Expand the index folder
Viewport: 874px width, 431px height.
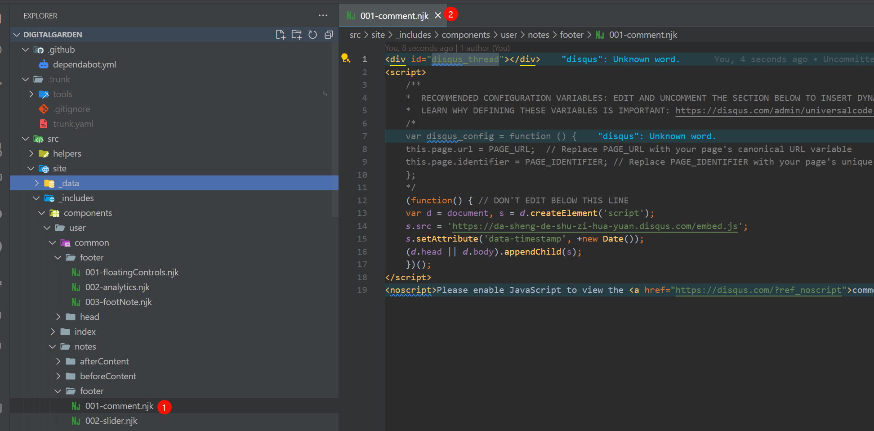[x=53, y=332]
